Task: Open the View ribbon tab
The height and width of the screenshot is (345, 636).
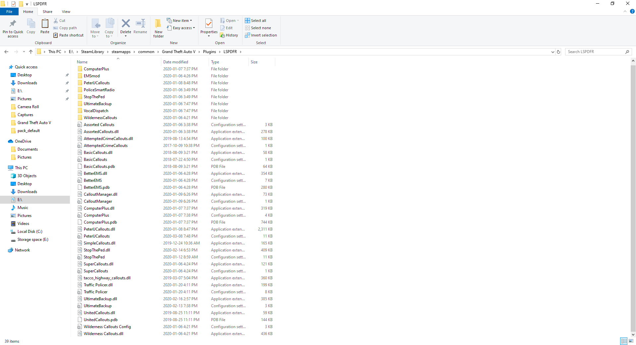Action: tap(66, 12)
